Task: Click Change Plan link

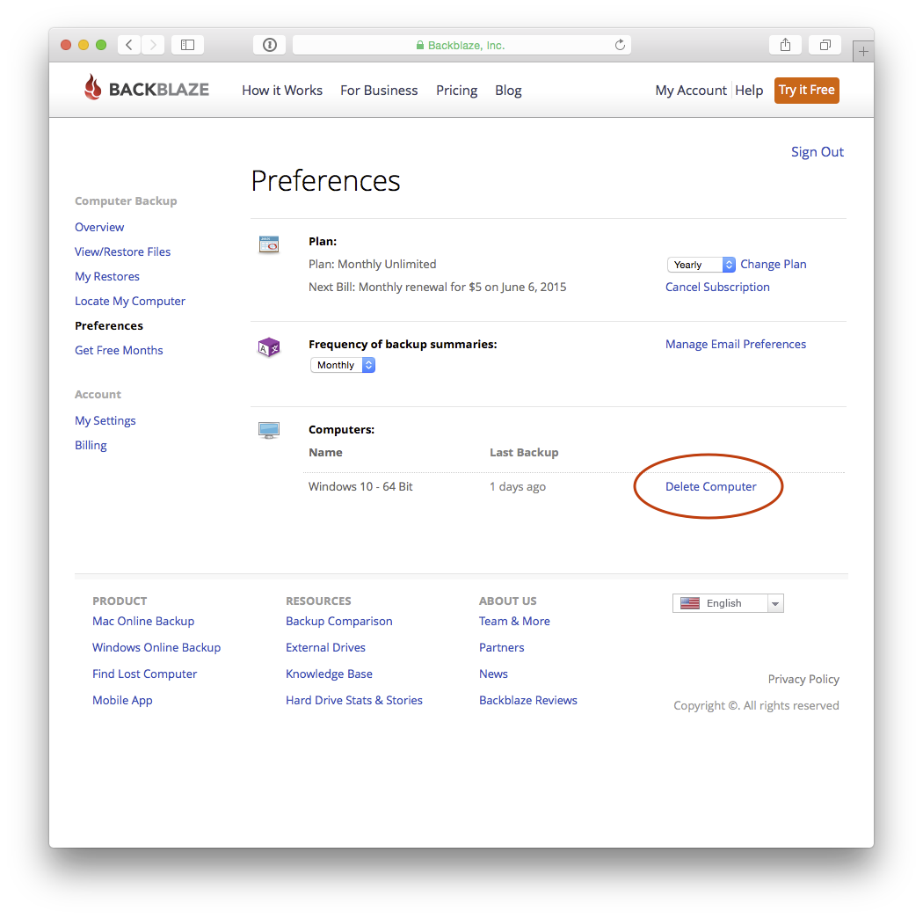Action: point(773,265)
